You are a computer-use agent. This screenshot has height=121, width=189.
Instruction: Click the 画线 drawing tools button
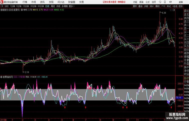point(157,6)
